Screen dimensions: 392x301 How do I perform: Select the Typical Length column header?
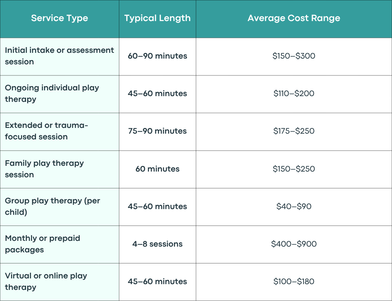coord(157,18)
